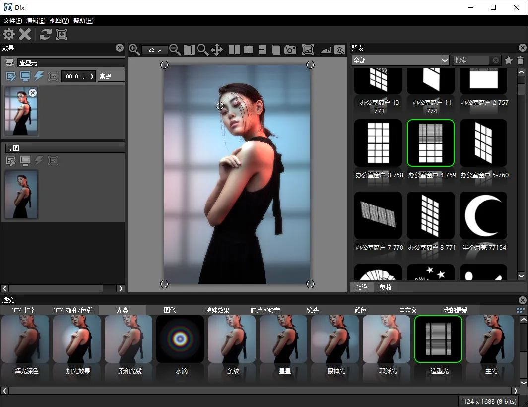Switch to the 参数 tab
Image resolution: width=528 pixels, height=407 pixels.
[x=385, y=287]
